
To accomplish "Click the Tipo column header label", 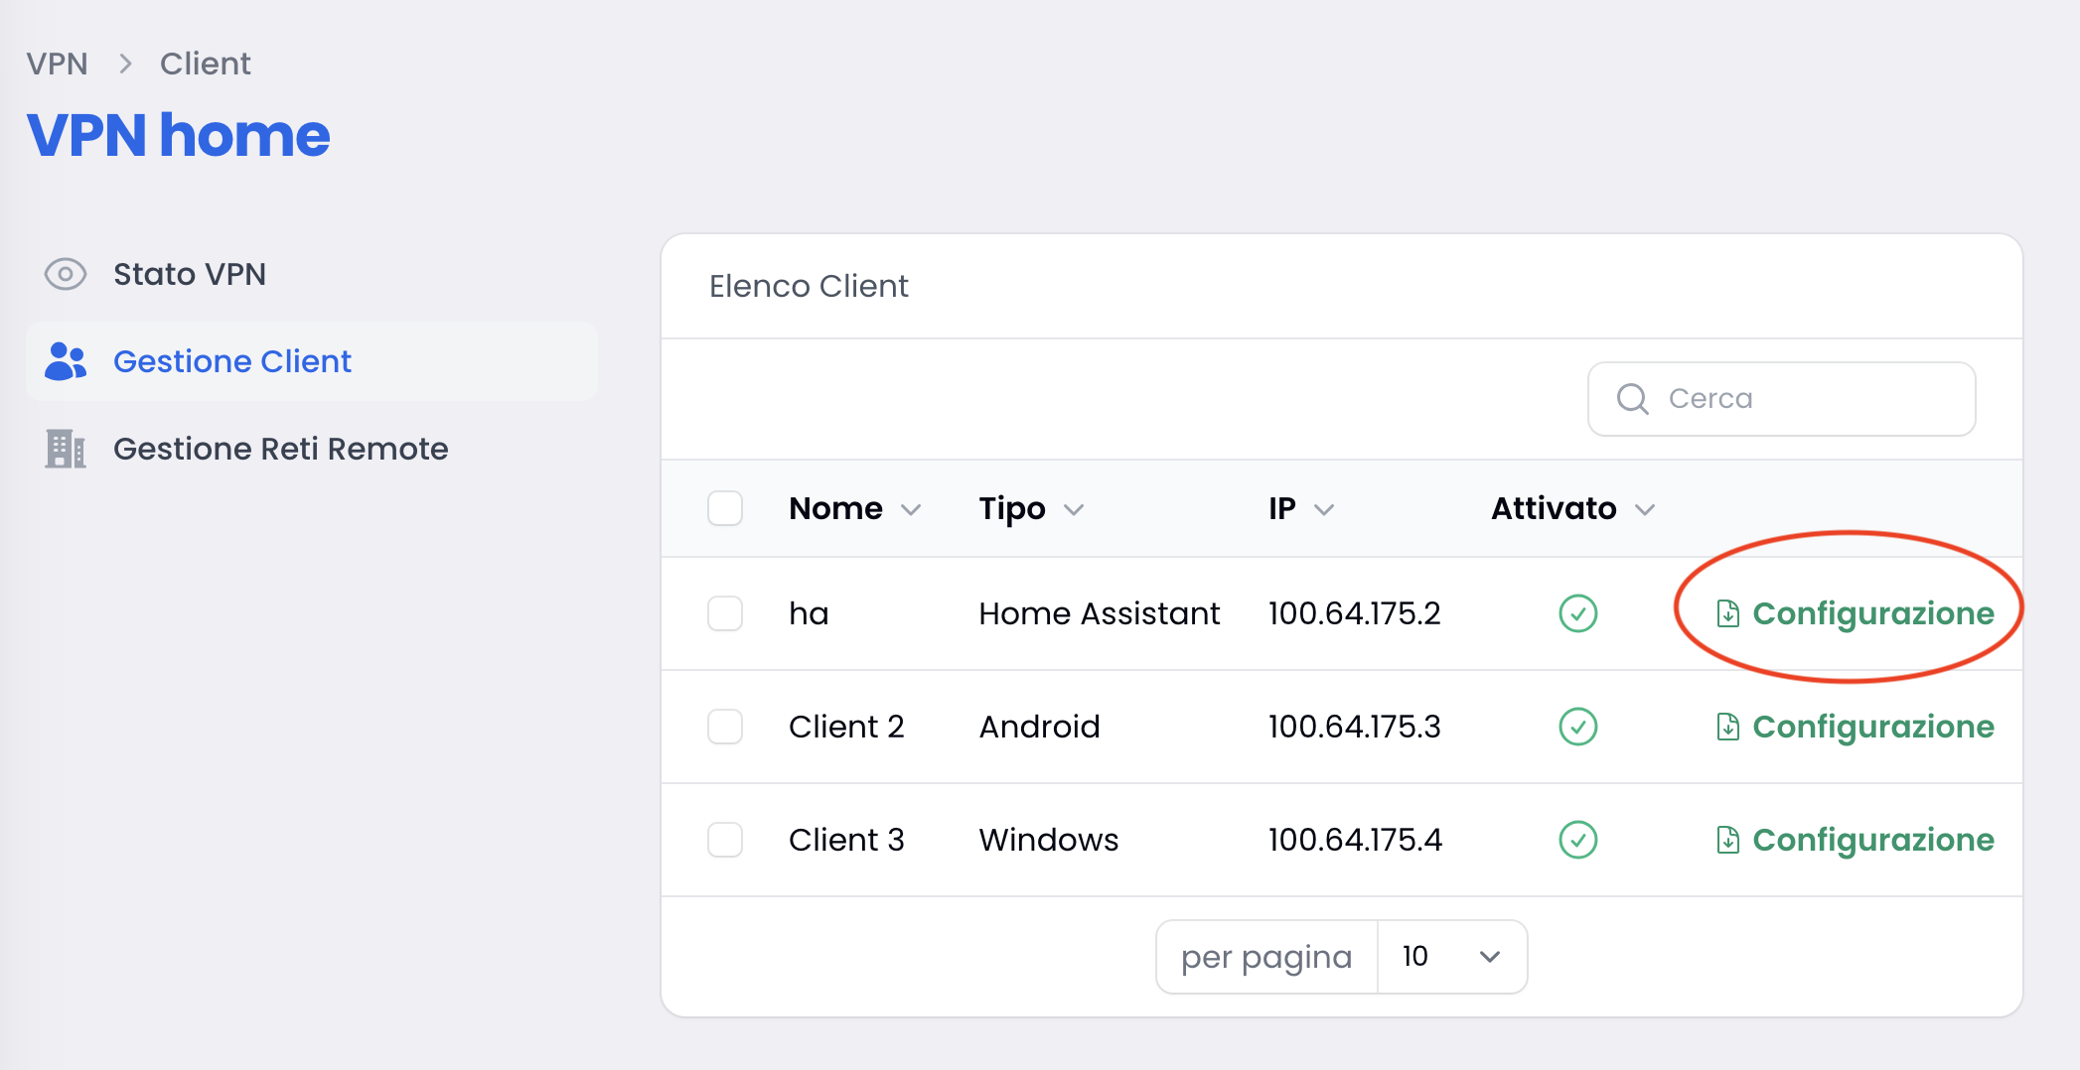I will tap(1012, 508).
